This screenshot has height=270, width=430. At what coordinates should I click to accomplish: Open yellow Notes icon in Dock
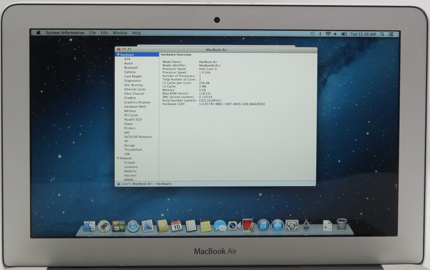pos(206,226)
